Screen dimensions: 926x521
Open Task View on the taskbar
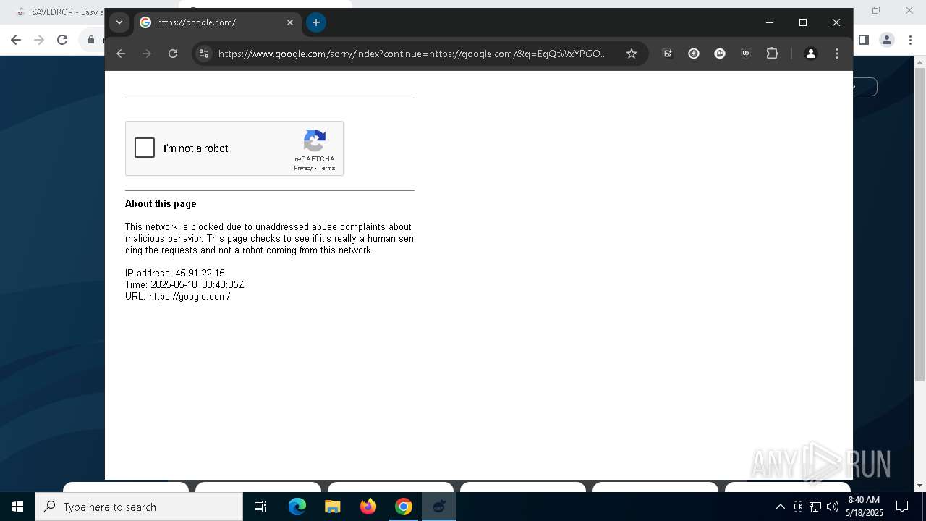(260, 507)
